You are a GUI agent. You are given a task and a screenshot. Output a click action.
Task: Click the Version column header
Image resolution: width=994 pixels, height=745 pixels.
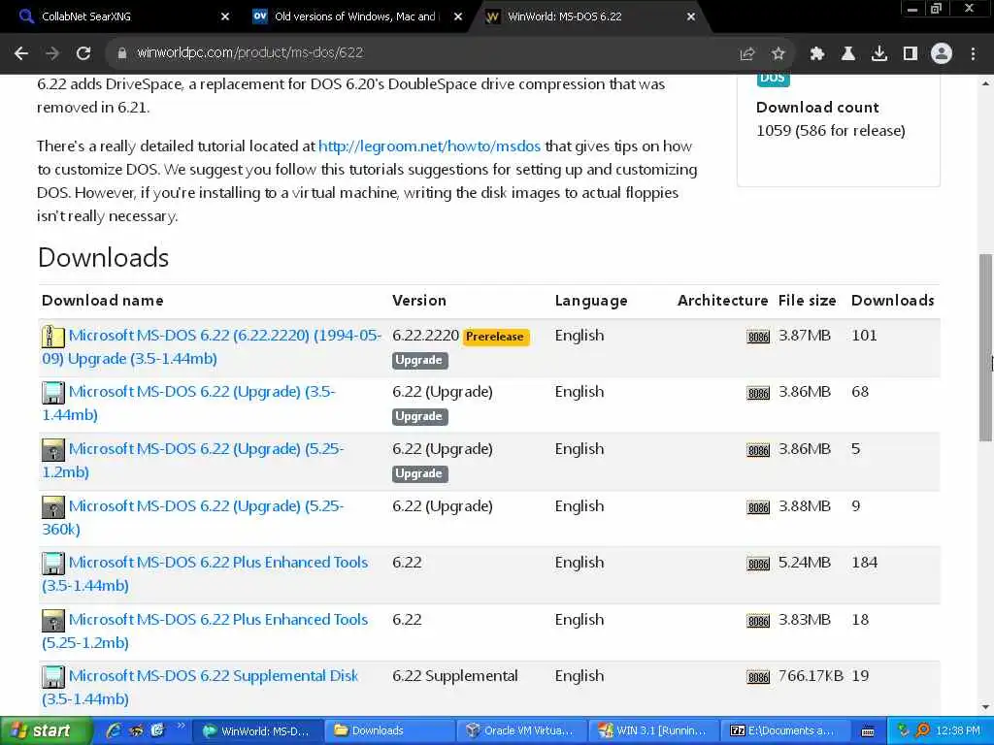[419, 301]
